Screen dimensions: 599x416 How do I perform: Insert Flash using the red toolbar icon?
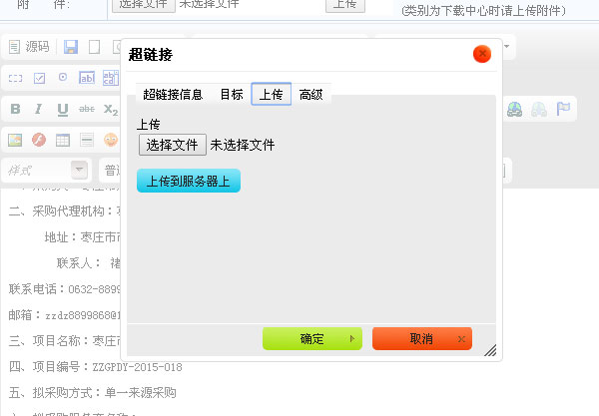click(x=39, y=140)
